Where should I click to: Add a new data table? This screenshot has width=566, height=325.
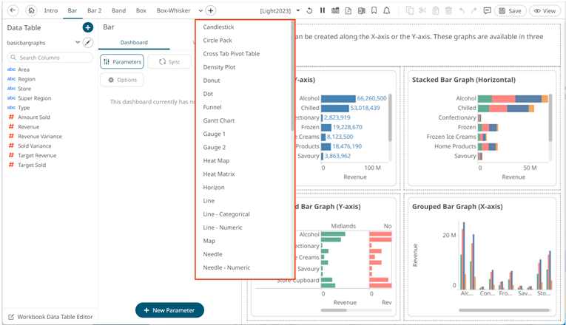(x=87, y=27)
